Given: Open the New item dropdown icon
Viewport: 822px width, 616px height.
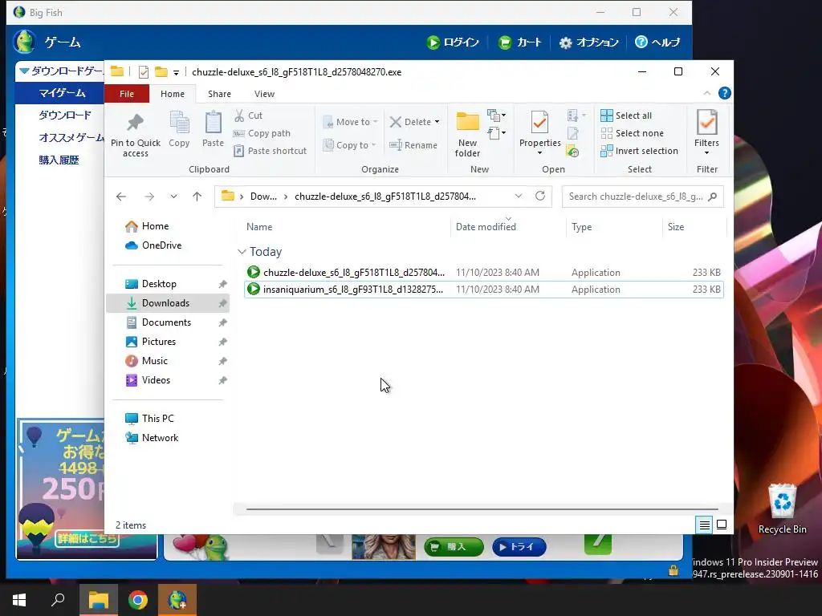Looking at the screenshot, I should pyautogui.click(x=496, y=115).
